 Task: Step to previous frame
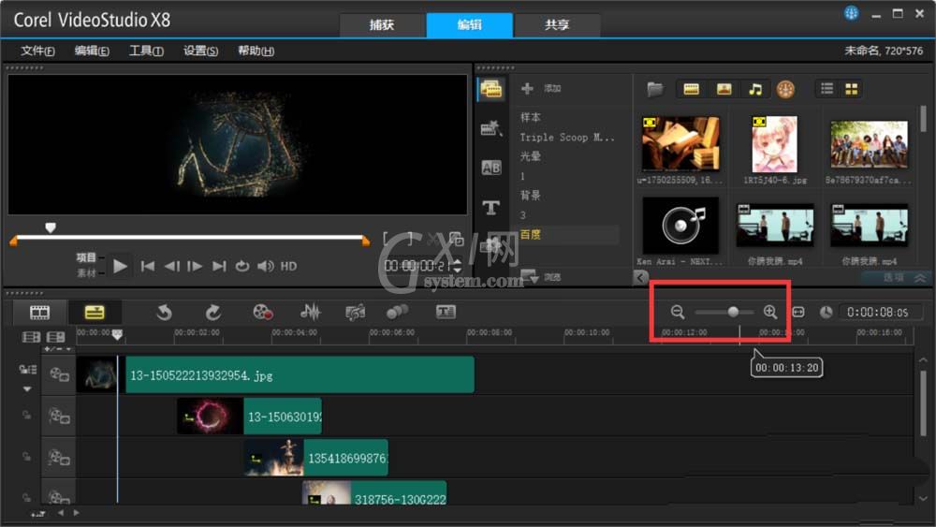[172, 266]
